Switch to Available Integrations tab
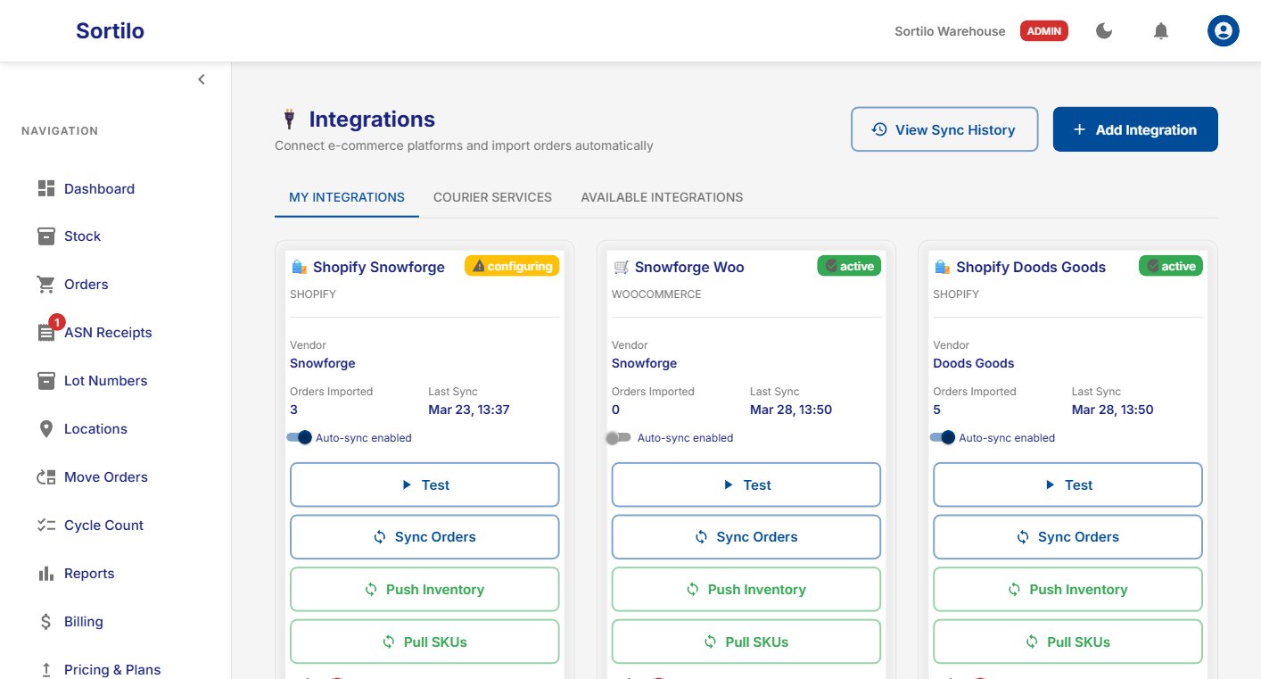This screenshot has height=679, width=1261. 662,197
